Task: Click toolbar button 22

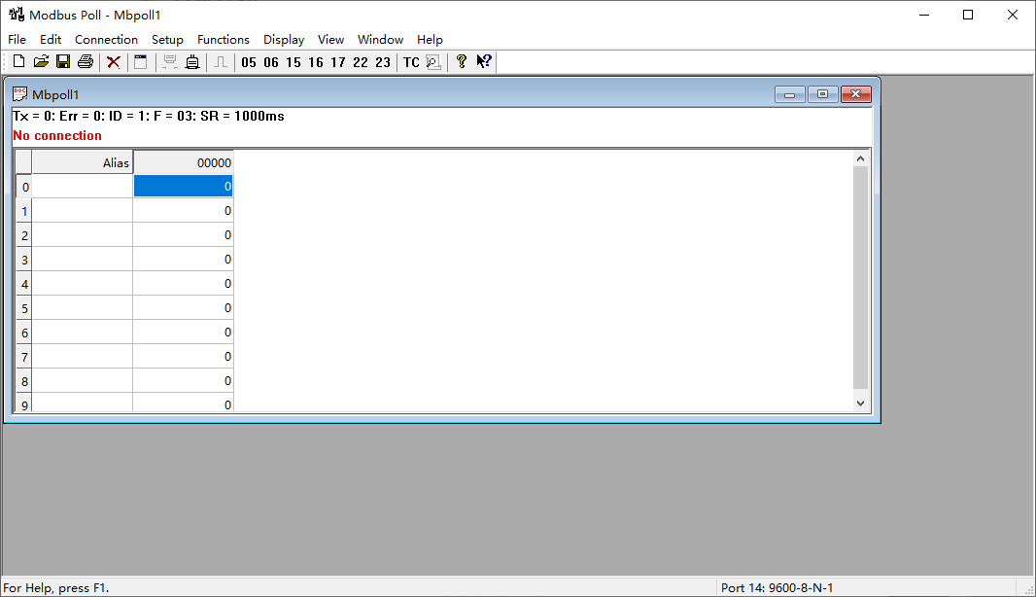Action: click(x=361, y=62)
